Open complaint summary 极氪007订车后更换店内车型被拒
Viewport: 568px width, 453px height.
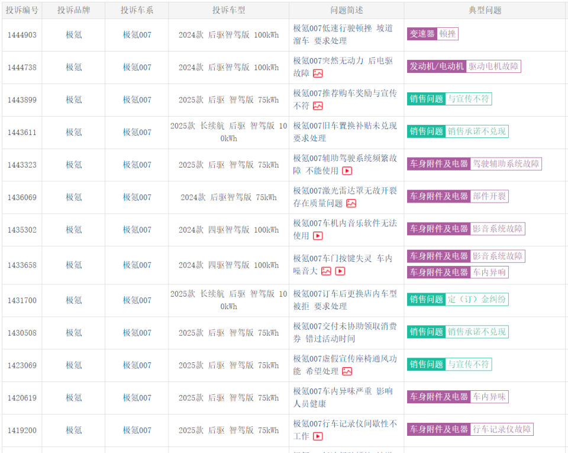coord(345,300)
